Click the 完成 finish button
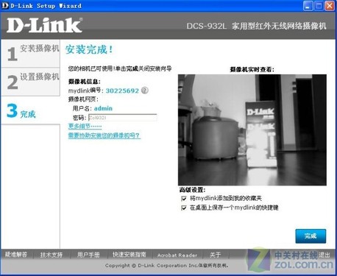Screen dimensions: 337x276 click(x=311, y=236)
